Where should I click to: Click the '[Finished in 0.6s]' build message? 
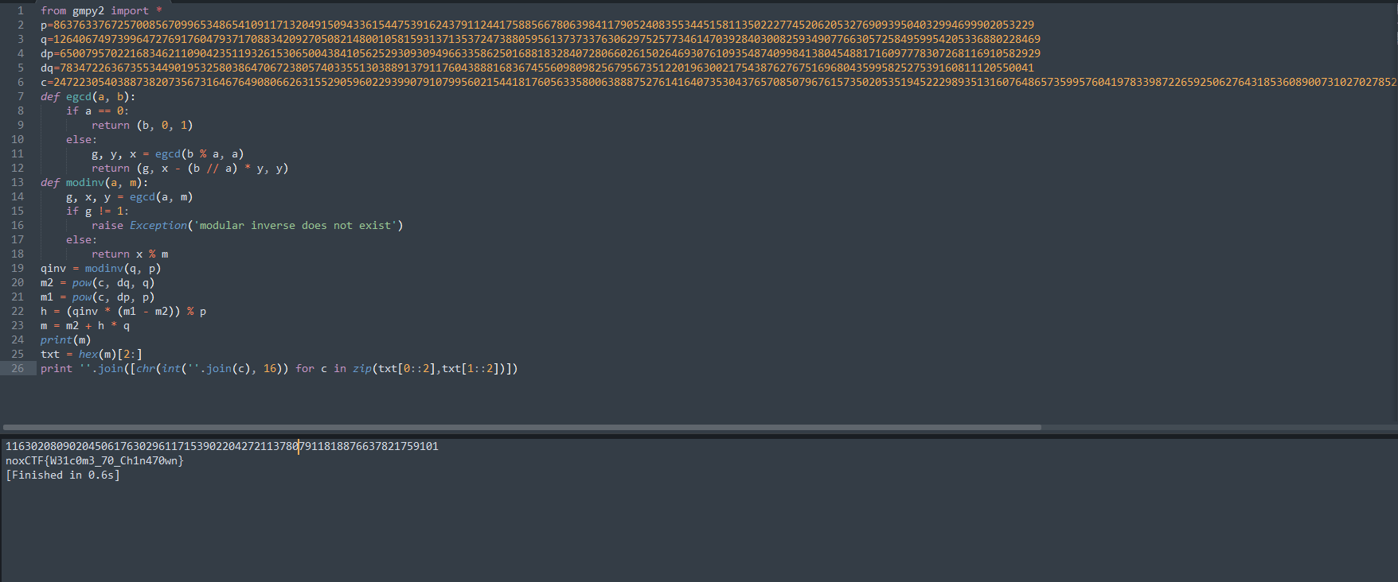tap(62, 475)
